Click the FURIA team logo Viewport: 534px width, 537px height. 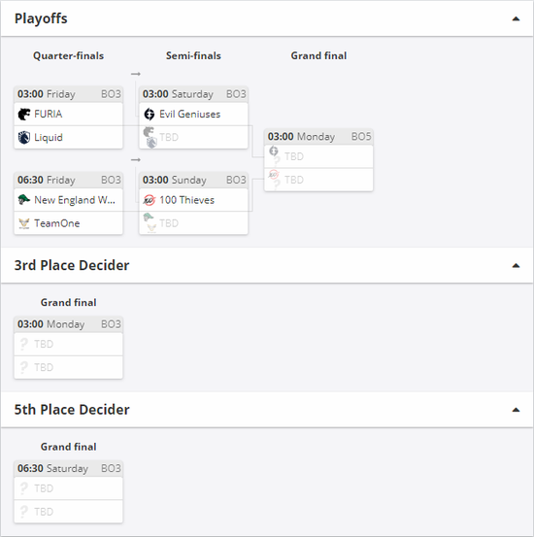(x=24, y=114)
